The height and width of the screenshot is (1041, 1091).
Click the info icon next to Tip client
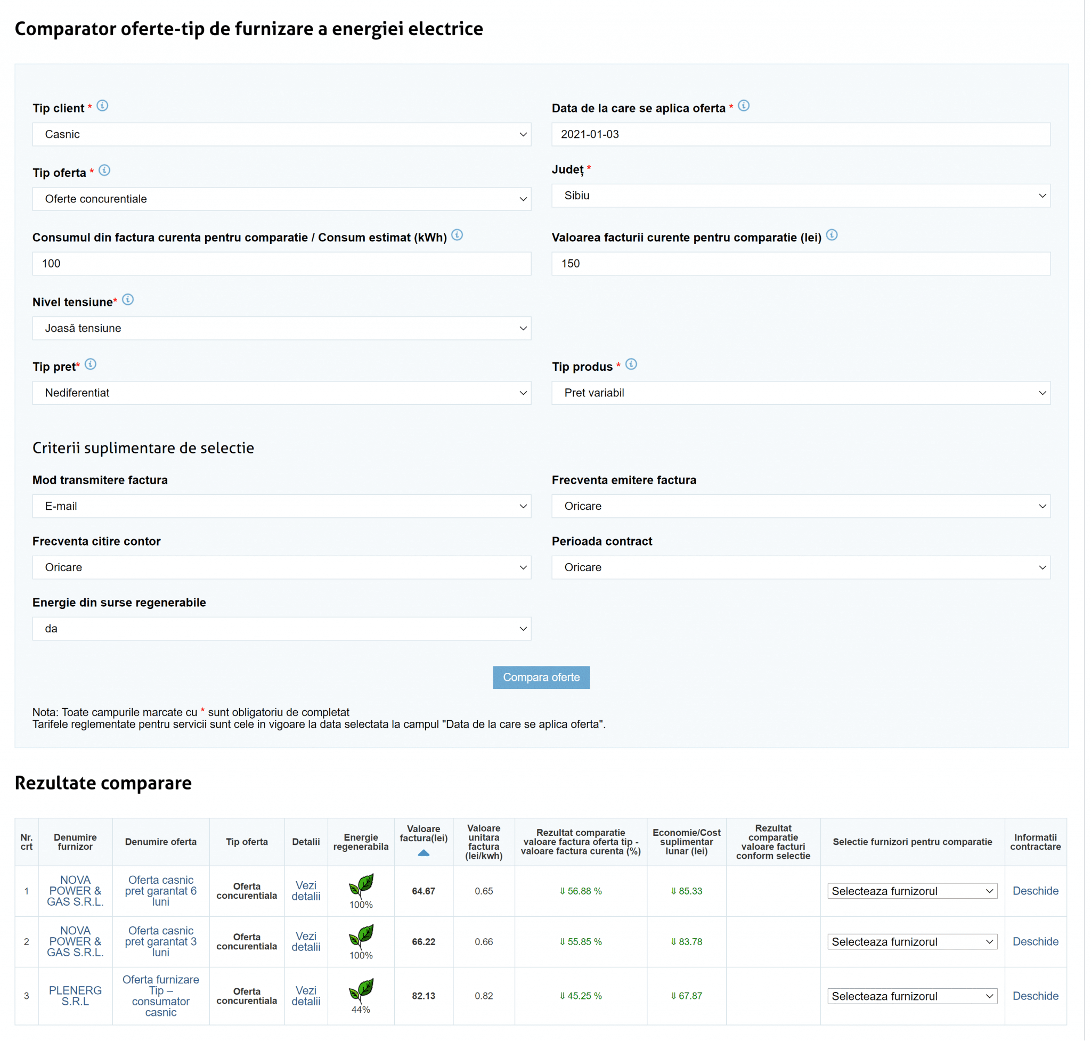(103, 105)
